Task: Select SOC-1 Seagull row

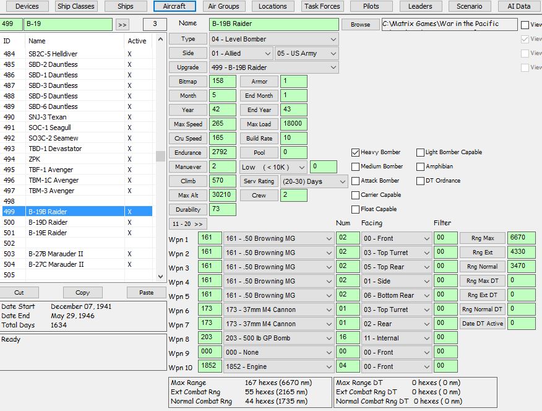Action: click(77, 128)
